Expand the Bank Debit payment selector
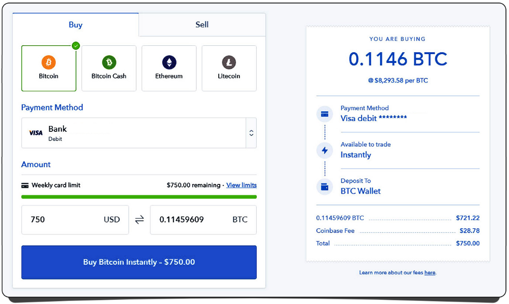 (133, 133)
